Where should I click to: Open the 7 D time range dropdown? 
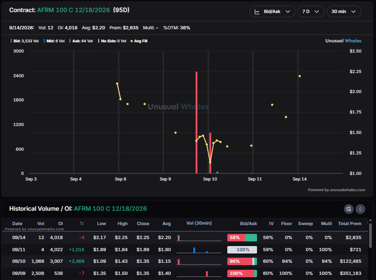click(x=311, y=12)
